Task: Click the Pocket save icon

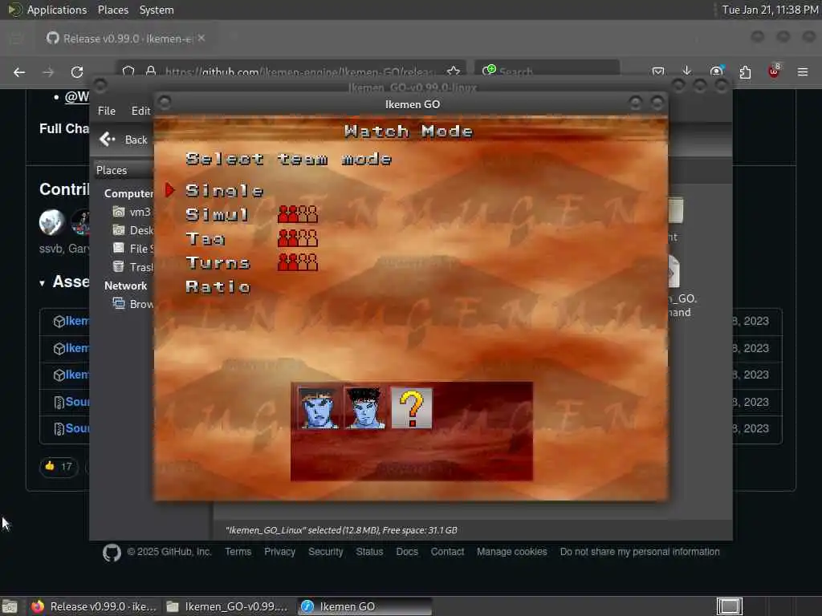Action: pyautogui.click(x=658, y=71)
